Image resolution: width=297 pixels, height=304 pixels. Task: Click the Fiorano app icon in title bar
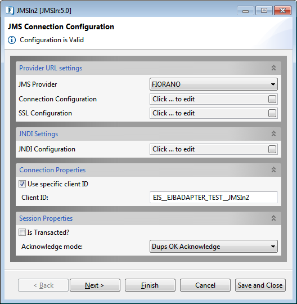(x=10, y=10)
